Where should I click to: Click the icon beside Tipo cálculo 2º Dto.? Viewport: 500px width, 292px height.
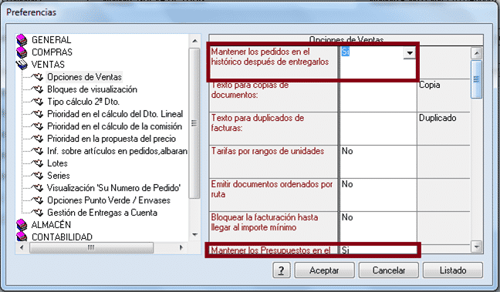coord(38,102)
